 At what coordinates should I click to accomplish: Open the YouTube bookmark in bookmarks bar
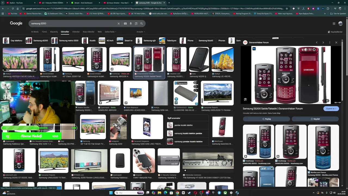pos(13,13)
